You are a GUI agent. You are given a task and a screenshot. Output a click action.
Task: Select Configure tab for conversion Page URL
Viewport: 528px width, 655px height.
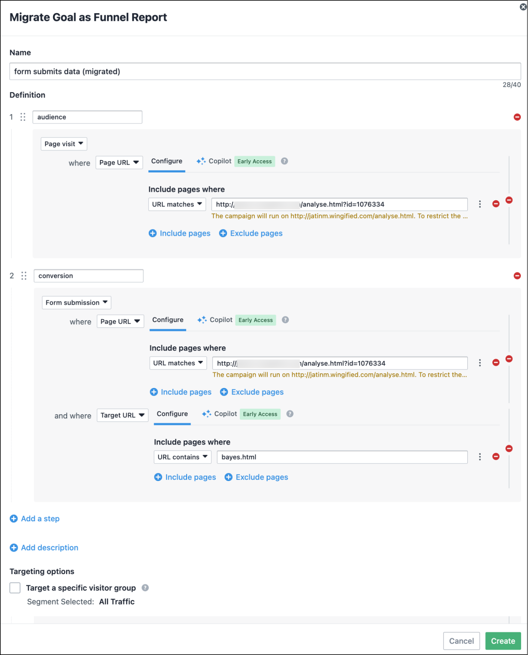[168, 320]
